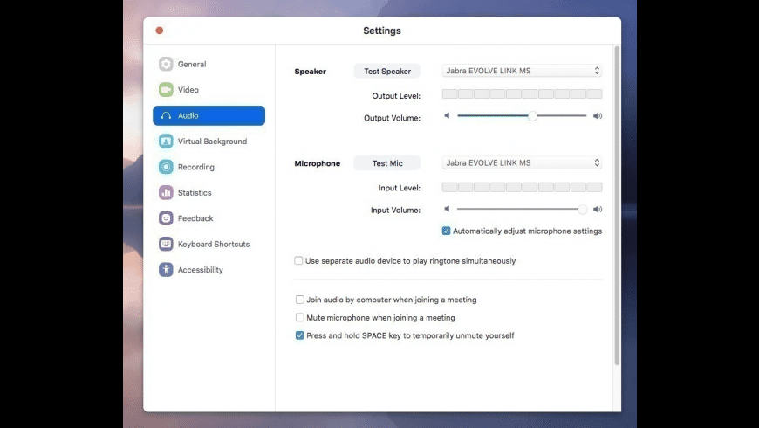Click the Output Volume slider handle
This screenshot has height=428, width=759.
pyautogui.click(x=532, y=115)
